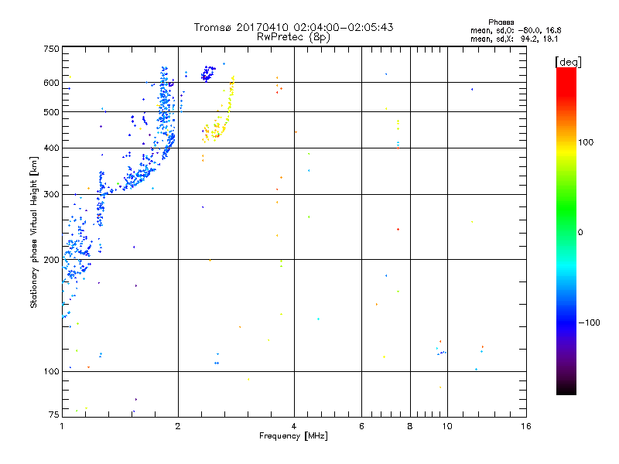The width and height of the screenshot is (619, 464).
Task: Click the colorbar tick label "0"
Action: click(x=580, y=233)
